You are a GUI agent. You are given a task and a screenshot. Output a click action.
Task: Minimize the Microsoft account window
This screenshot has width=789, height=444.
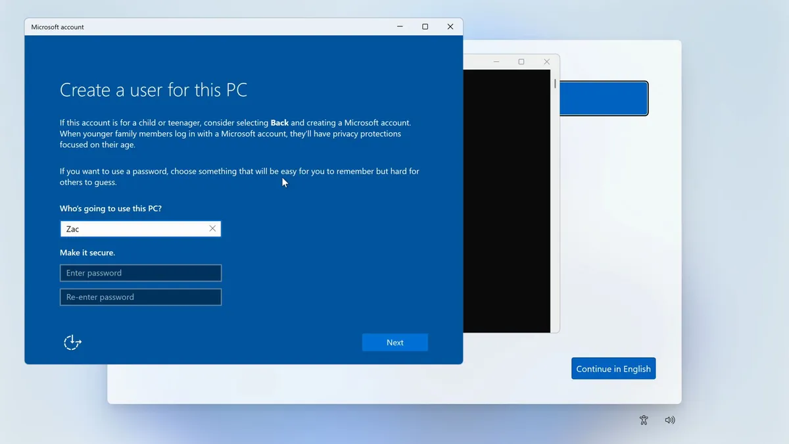point(400,26)
